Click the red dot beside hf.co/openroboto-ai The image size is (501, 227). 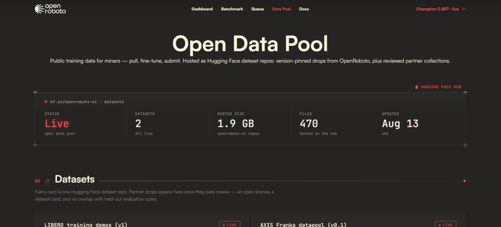coord(46,102)
